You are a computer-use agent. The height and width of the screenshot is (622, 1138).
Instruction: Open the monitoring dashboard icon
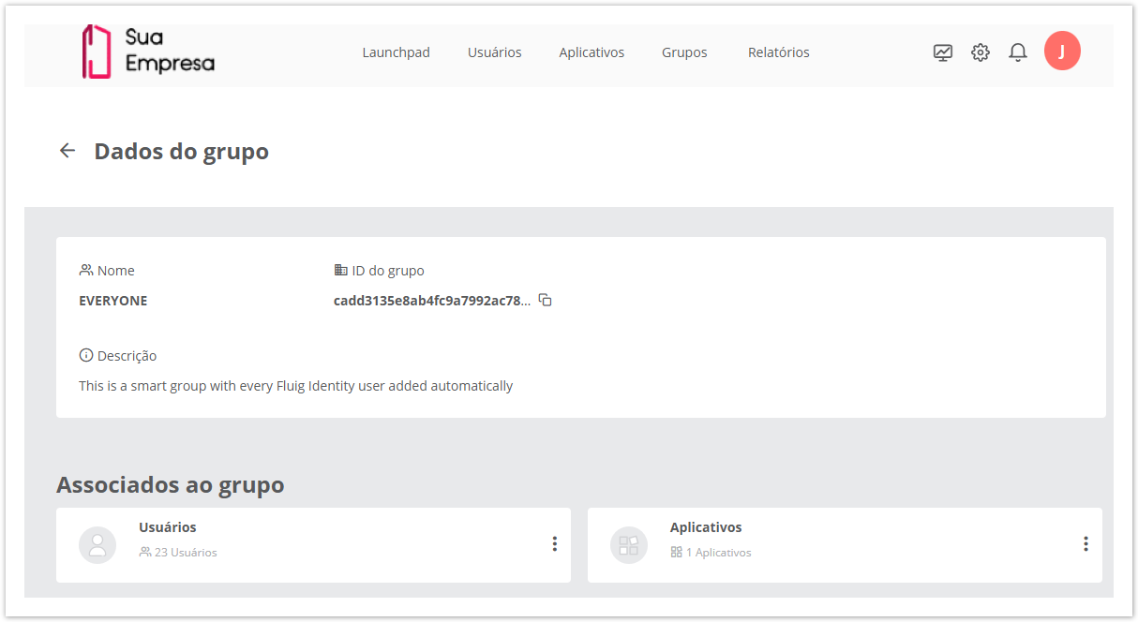[943, 52]
